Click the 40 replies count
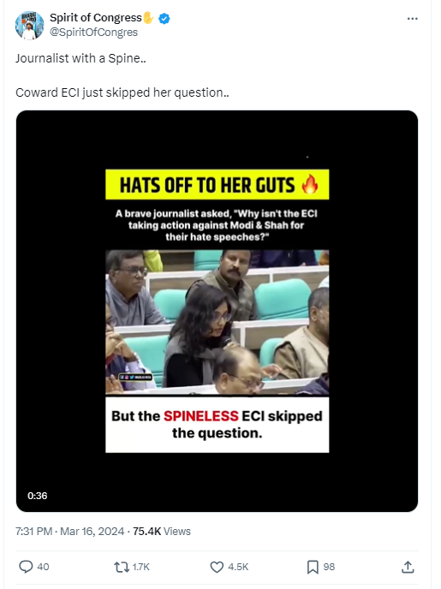The width and height of the screenshot is (441, 589). [43, 567]
